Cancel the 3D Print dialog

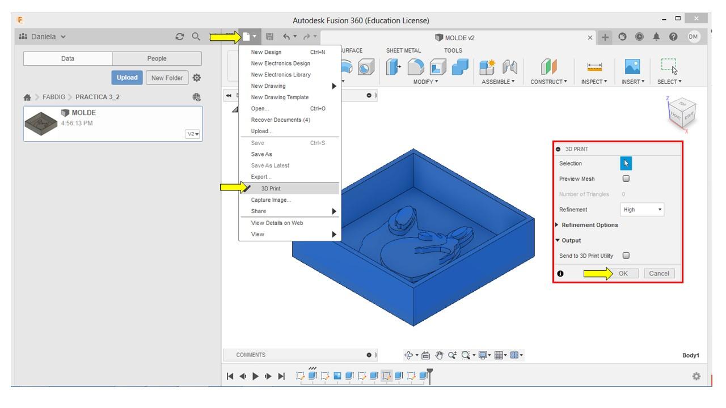coord(659,273)
